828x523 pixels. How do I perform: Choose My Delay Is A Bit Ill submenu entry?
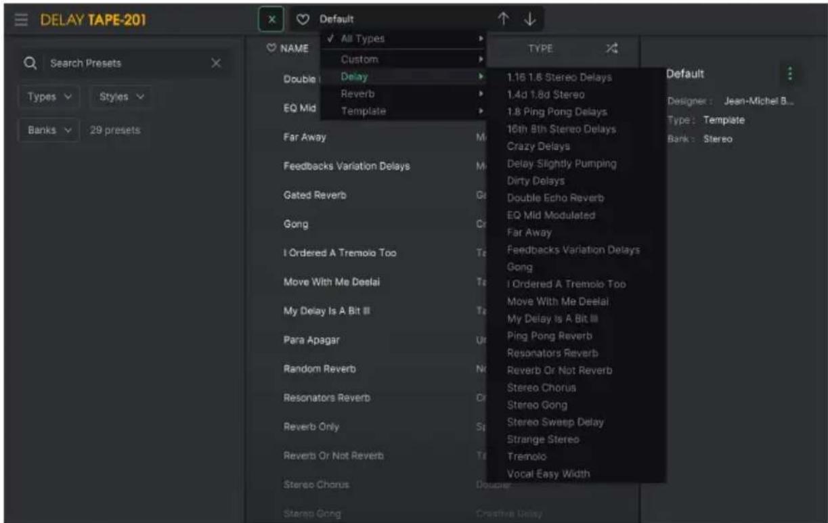pos(552,319)
